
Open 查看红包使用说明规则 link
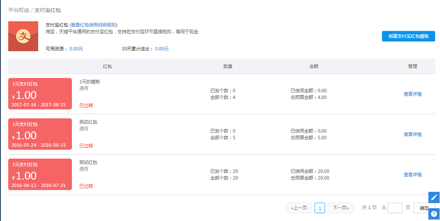[93, 25]
